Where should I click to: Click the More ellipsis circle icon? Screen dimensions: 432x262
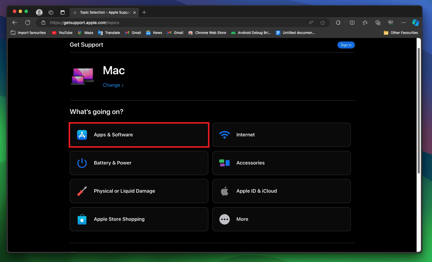225,219
